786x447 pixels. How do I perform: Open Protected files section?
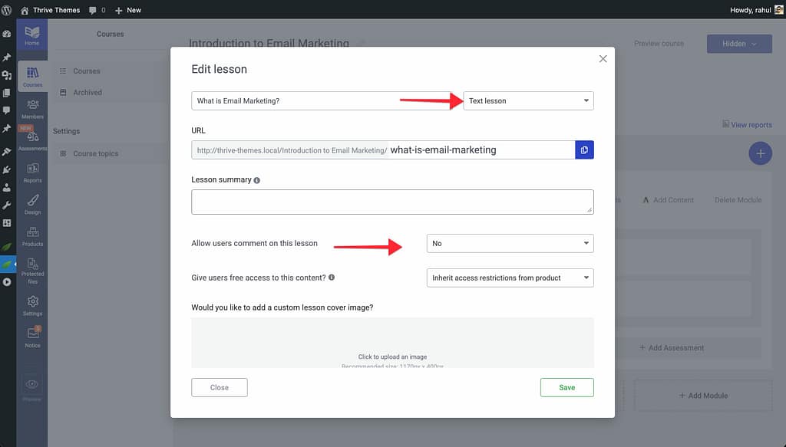point(32,270)
